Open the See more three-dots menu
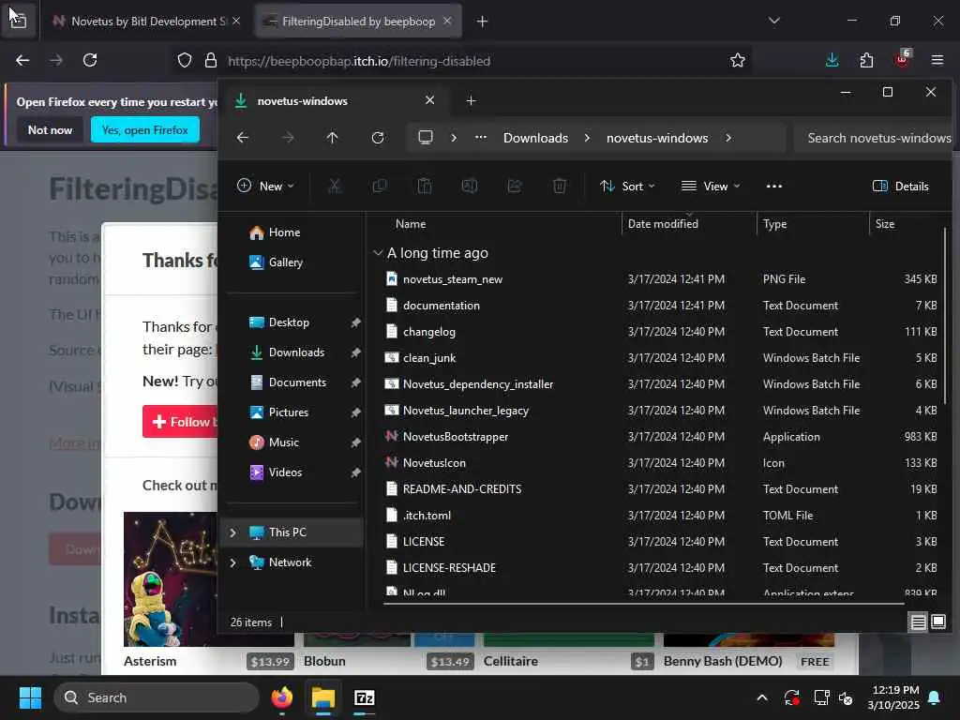 tap(773, 187)
